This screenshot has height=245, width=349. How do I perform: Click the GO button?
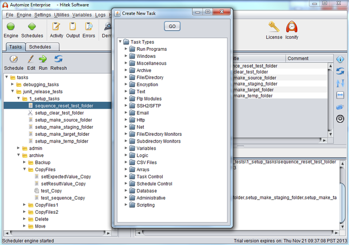[172, 26]
